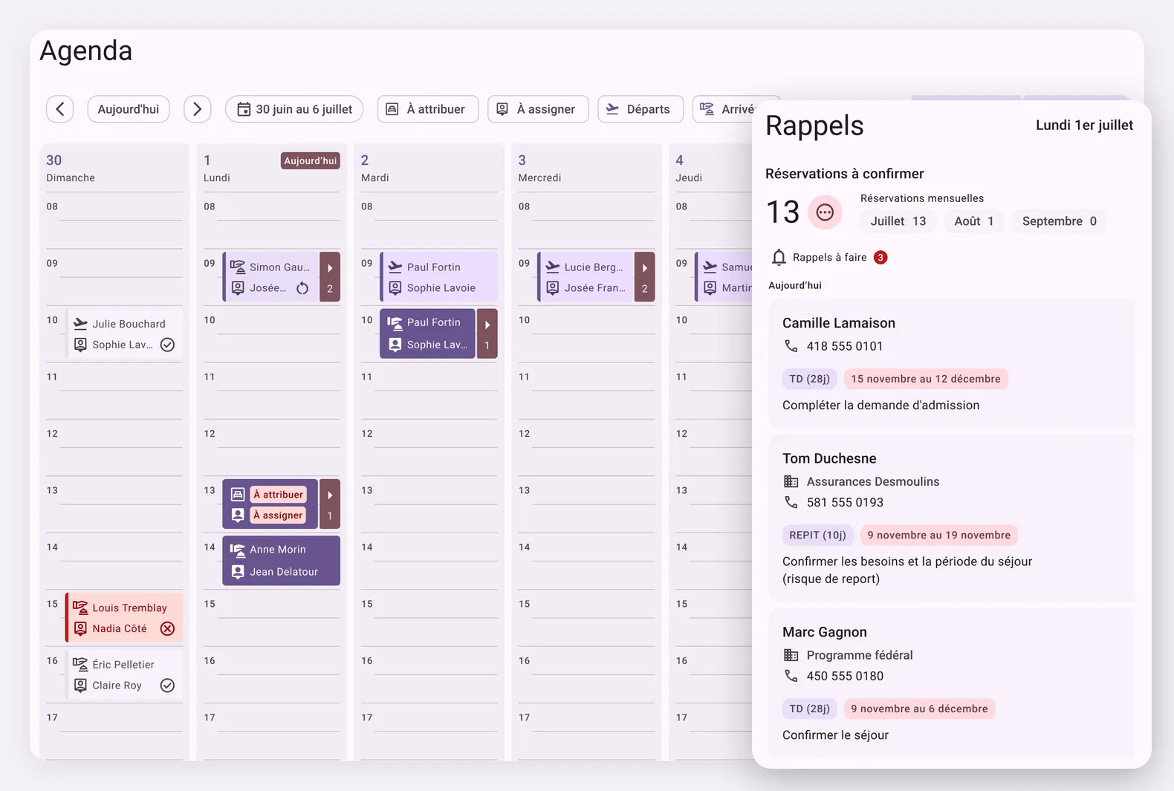Toggle the cancel circle on Louis Tremblay event
The width and height of the screenshot is (1174, 791).
tap(168, 628)
